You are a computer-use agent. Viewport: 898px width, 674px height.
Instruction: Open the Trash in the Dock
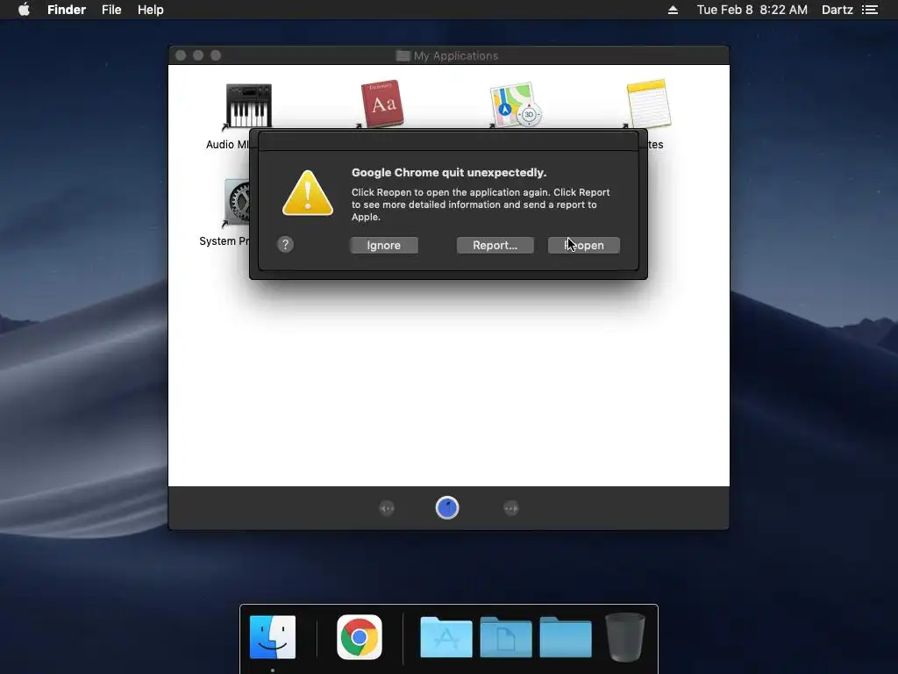click(624, 637)
